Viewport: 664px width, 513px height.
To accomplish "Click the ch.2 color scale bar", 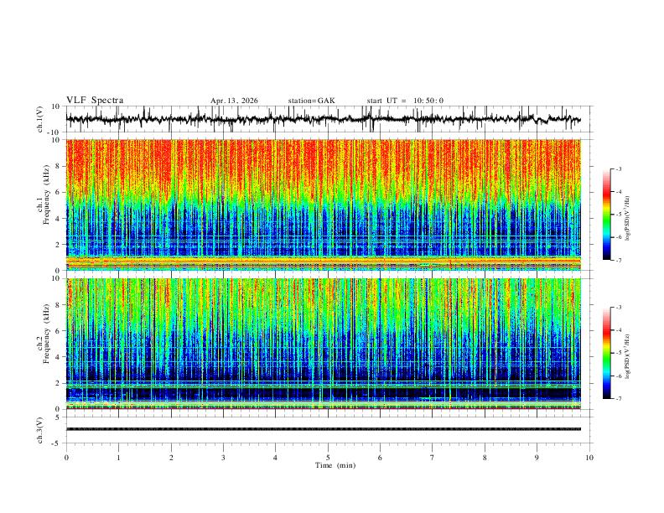I will (x=606, y=353).
